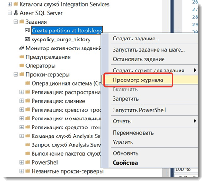Click the Репликация: слияние folder icon

[x=27, y=100]
